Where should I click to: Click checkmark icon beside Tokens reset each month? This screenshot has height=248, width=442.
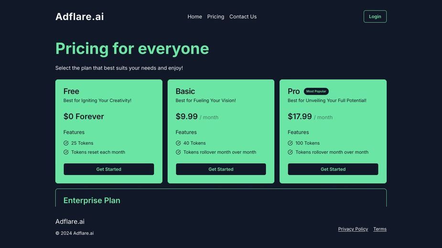pos(66,152)
